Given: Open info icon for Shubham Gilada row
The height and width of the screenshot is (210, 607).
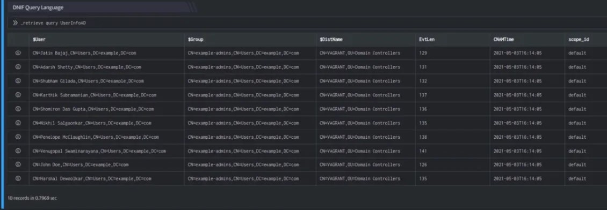Looking at the screenshot, I should pyautogui.click(x=18, y=81).
